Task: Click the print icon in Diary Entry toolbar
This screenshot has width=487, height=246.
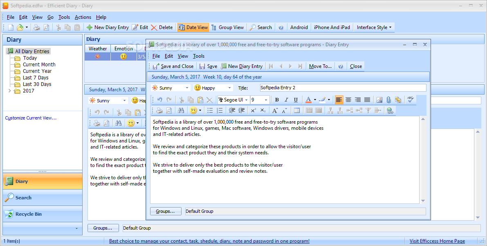Action: 159,111
